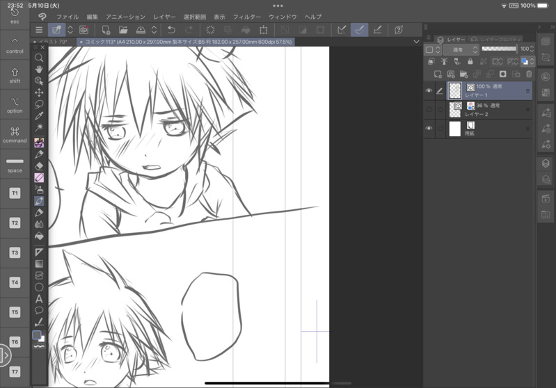The width and height of the screenshot is (556, 388).
Task: Toggle snap to grid in command bar
Action: pos(377,30)
